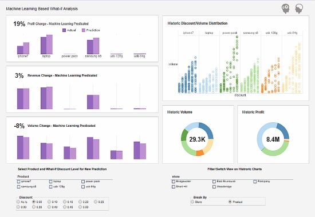Tick the Bridgewater store checkbox
The width and height of the screenshot is (315, 217).
tap(174, 182)
